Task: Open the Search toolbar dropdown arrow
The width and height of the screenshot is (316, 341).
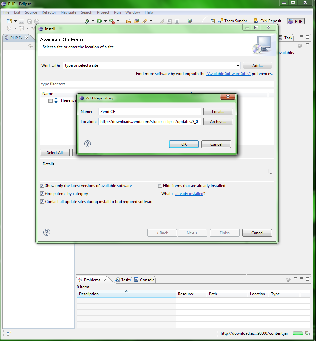Action: coord(151,21)
